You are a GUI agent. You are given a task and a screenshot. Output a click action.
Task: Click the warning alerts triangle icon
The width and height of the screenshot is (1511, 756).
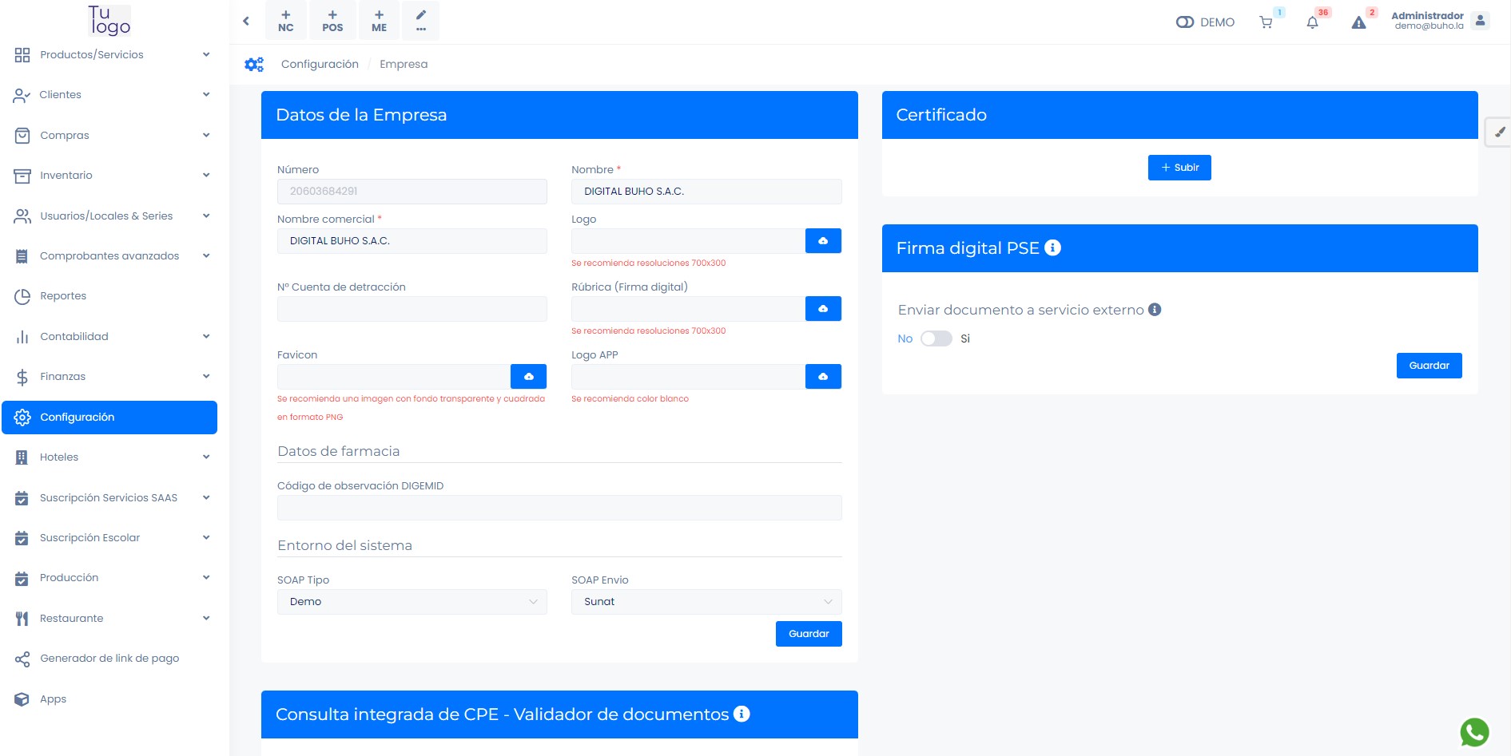coord(1358,22)
